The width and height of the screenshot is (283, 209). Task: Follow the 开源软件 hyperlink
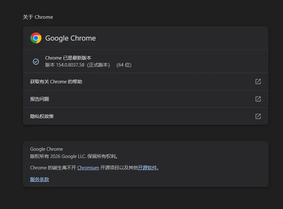(147, 168)
